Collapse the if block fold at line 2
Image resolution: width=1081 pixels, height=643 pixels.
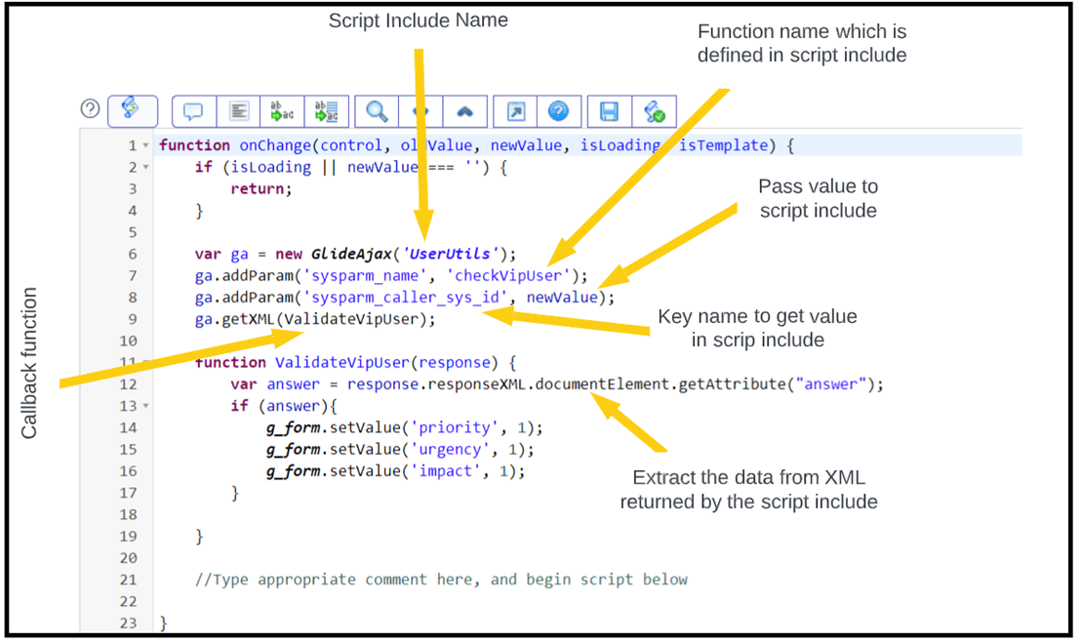coord(145,168)
